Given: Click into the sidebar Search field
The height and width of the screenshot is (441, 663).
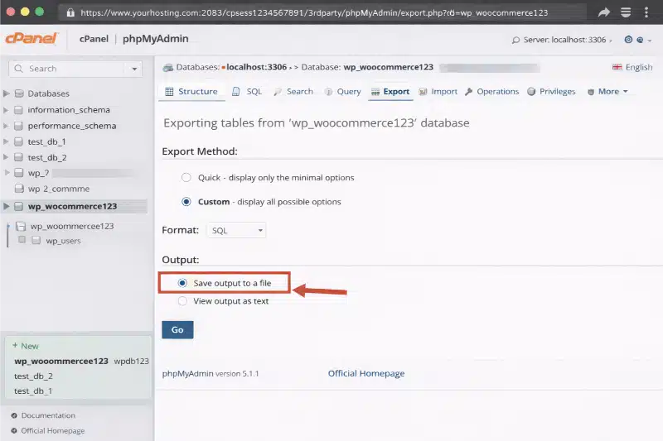Looking at the screenshot, I should click(68, 69).
